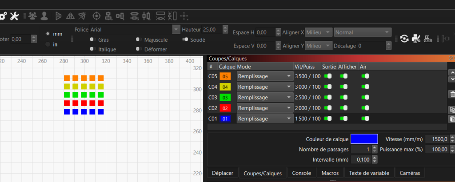Toggle the Italique switch
455x182 pixels.
93,49
